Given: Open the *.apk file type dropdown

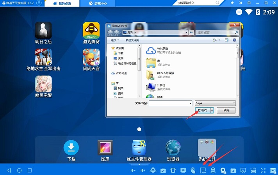Looking at the screenshot, I should [x=215, y=103].
